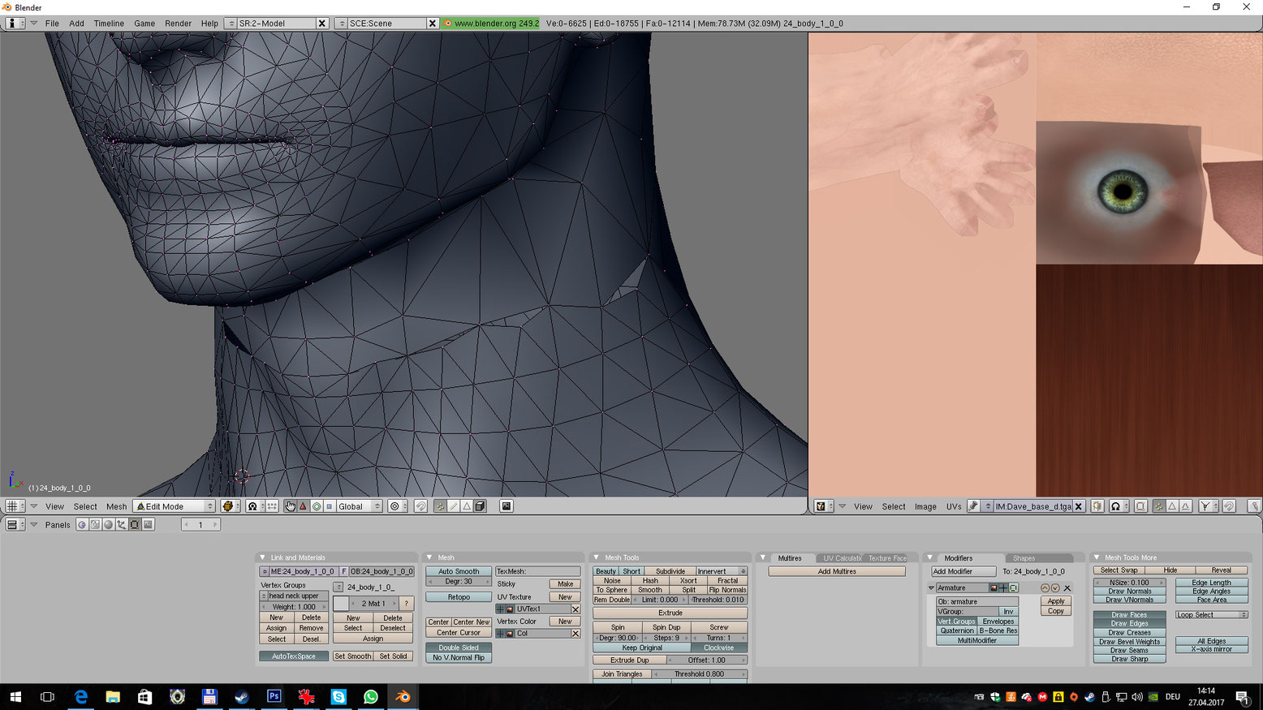Click the Extrude button

670,613
